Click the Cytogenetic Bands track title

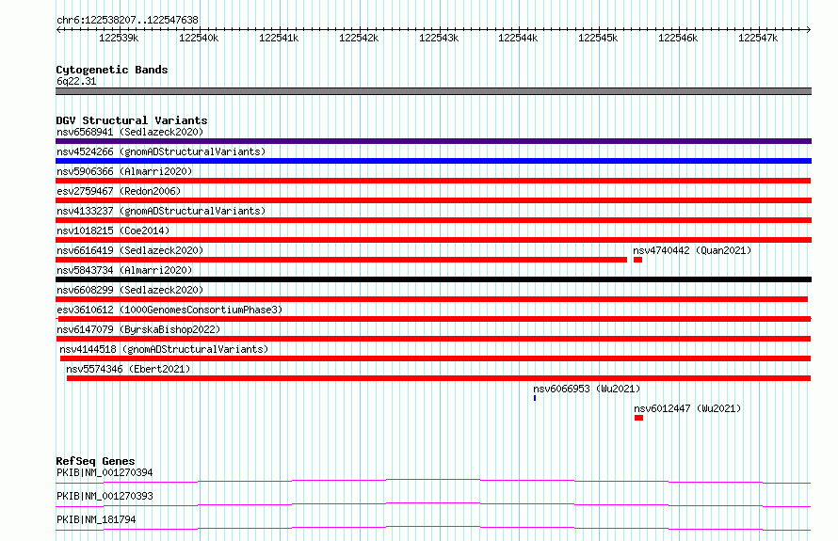[x=112, y=70]
